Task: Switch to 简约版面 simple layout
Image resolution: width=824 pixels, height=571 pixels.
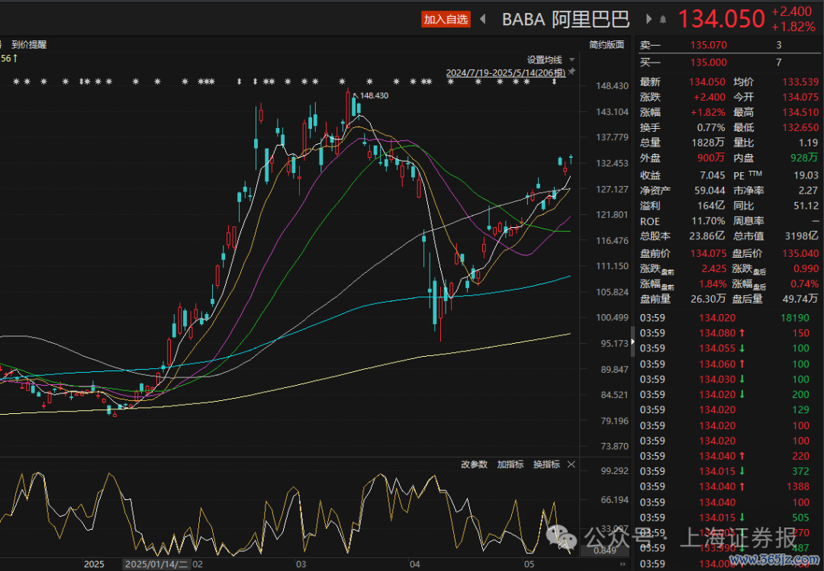Action: pos(607,45)
